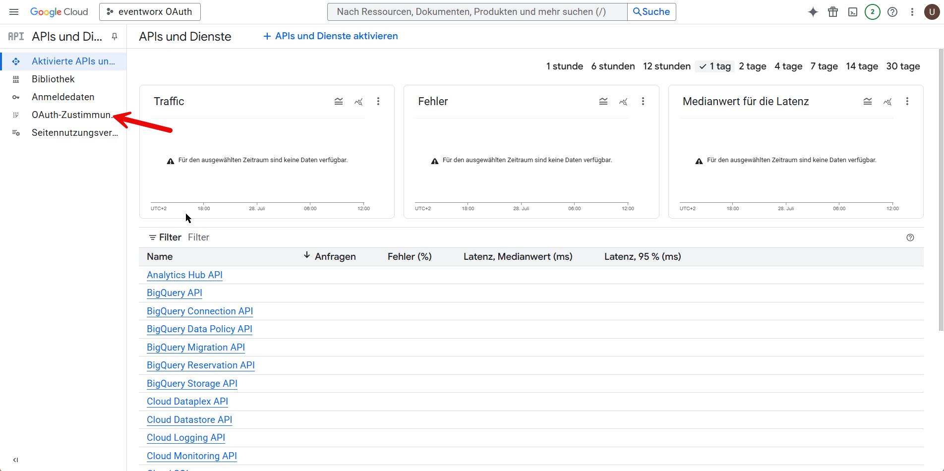Click the Google Cloud logo
Viewport: 944px width, 471px height.
(59, 12)
